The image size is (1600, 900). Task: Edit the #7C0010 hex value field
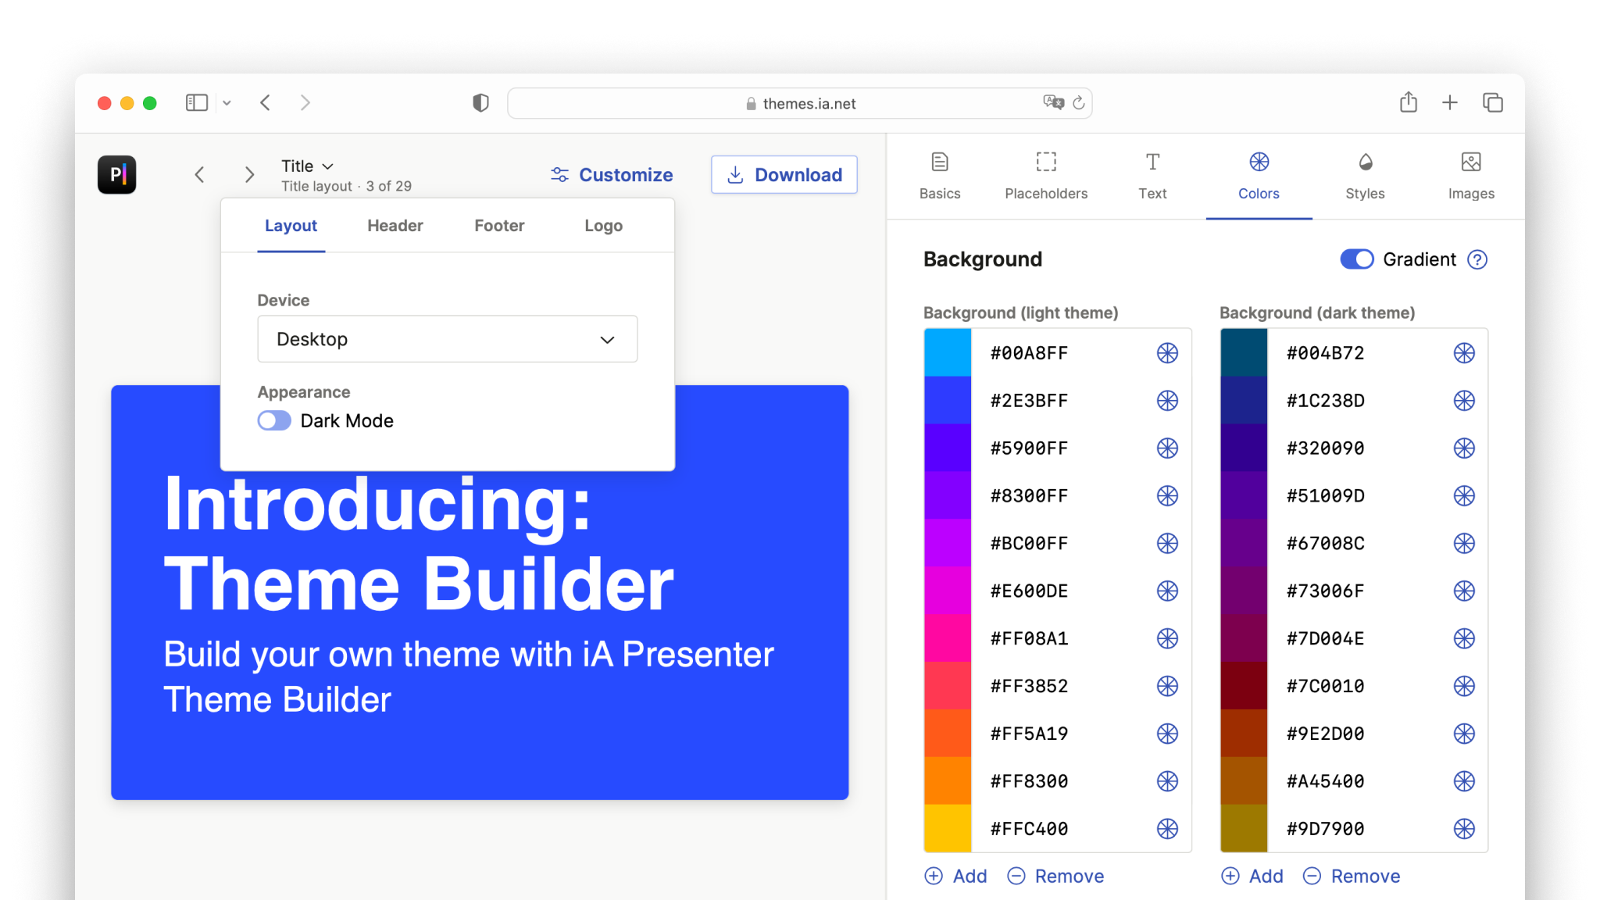[1325, 687]
